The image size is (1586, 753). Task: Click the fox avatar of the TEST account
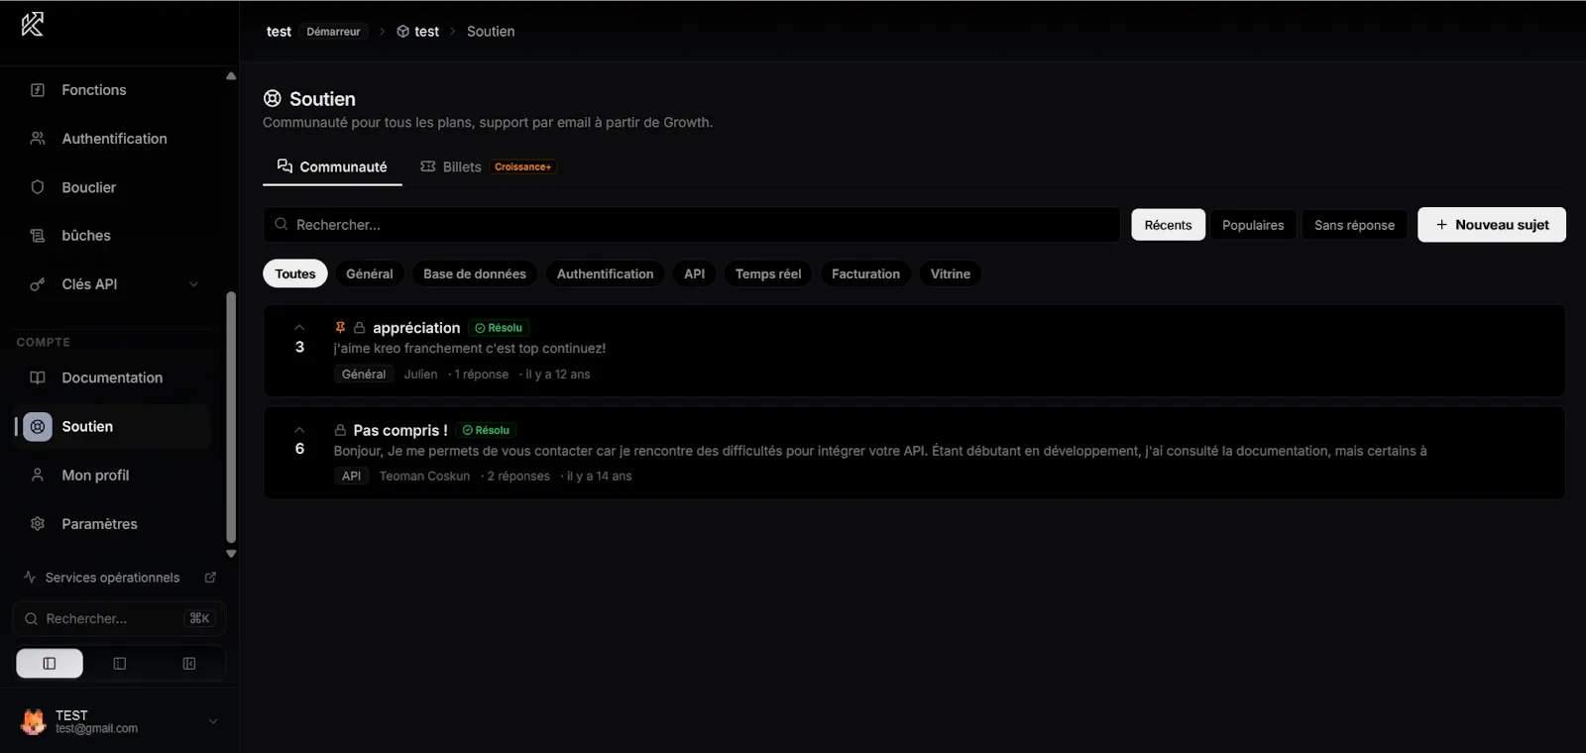pyautogui.click(x=34, y=721)
